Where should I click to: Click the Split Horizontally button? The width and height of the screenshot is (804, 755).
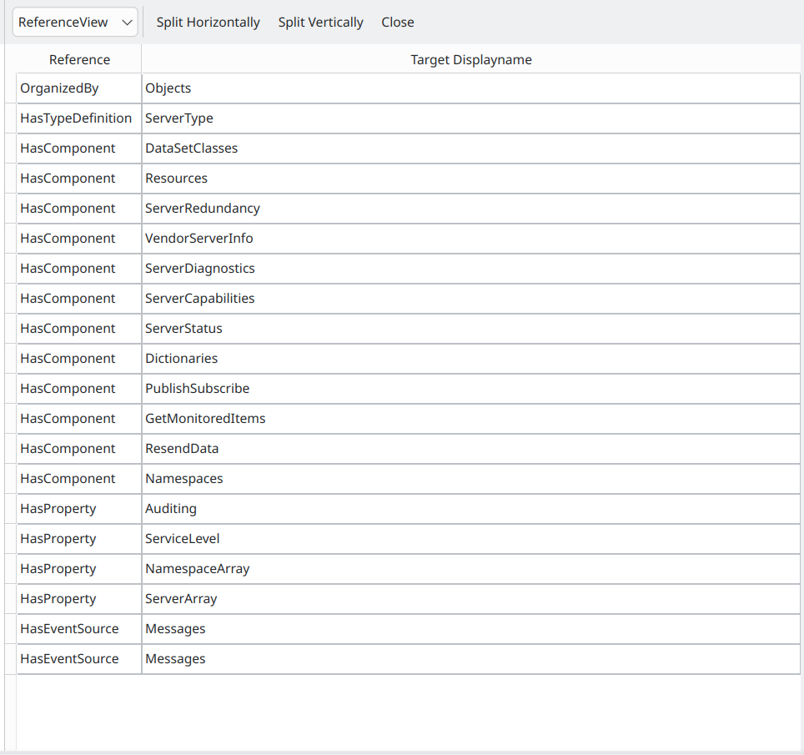208,23
